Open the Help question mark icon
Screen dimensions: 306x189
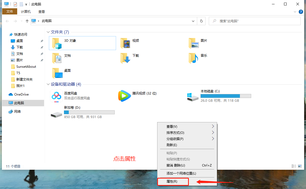(x=301, y=12)
